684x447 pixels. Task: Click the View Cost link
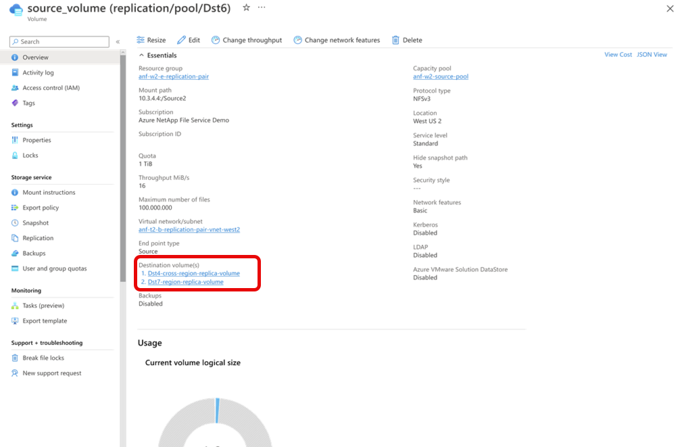pos(618,55)
